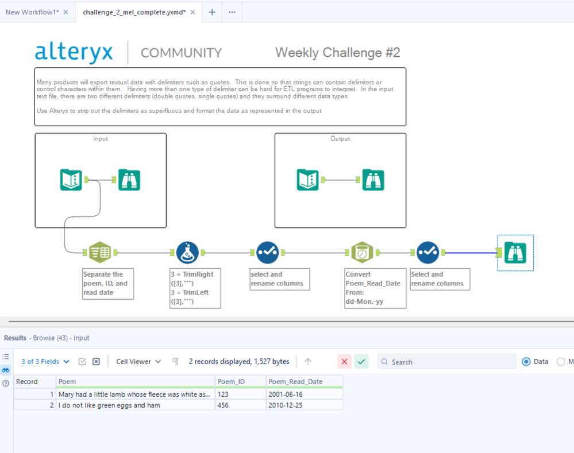The image size is (574, 453).
Task: Select the Data radio button
Action: click(526, 362)
